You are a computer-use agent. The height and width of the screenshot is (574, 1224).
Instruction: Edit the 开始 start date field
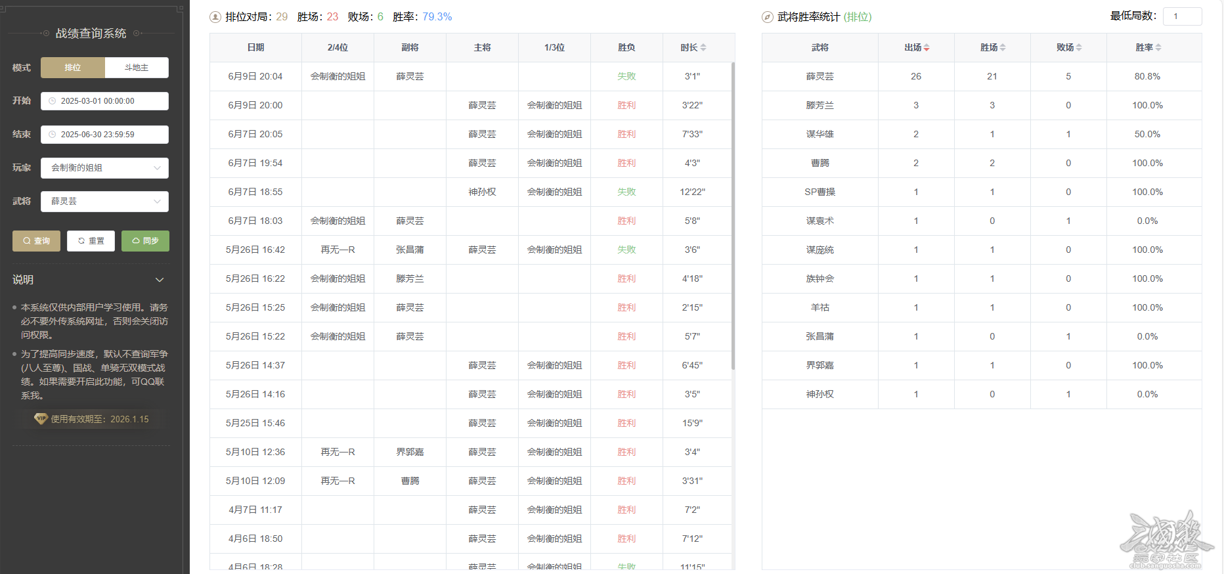104,101
